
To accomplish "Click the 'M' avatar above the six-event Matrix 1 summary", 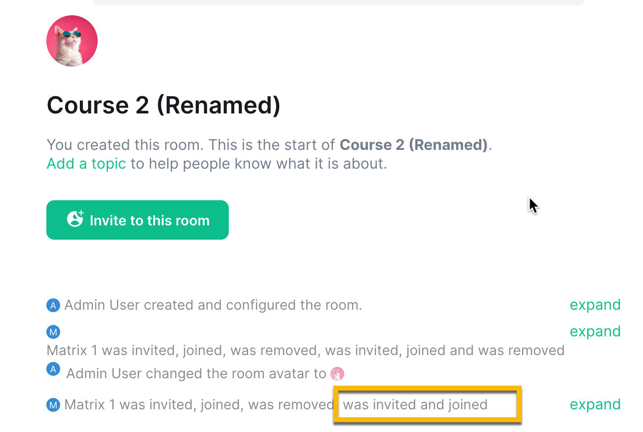I will (x=53, y=332).
